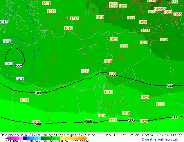The width and height of the screenshot is (184, 142).
Task: Click the black 552 label beside closed contour
Action: point(19,66)
